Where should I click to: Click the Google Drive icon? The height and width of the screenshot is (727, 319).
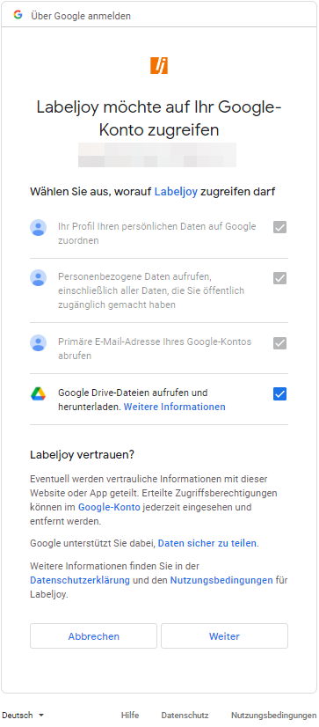tap(39, 393)
